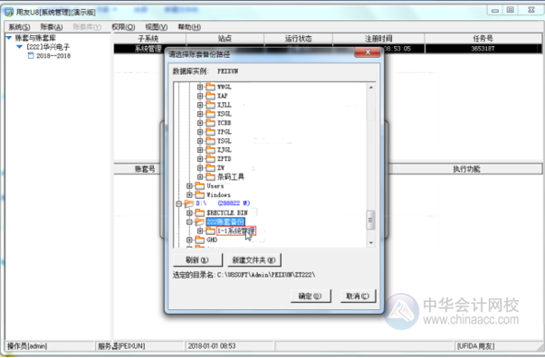Click task number cell 3653187
545x358 pixels.
(483, 49)
